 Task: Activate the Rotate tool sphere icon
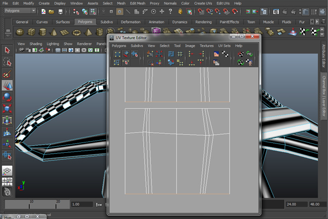7,97
